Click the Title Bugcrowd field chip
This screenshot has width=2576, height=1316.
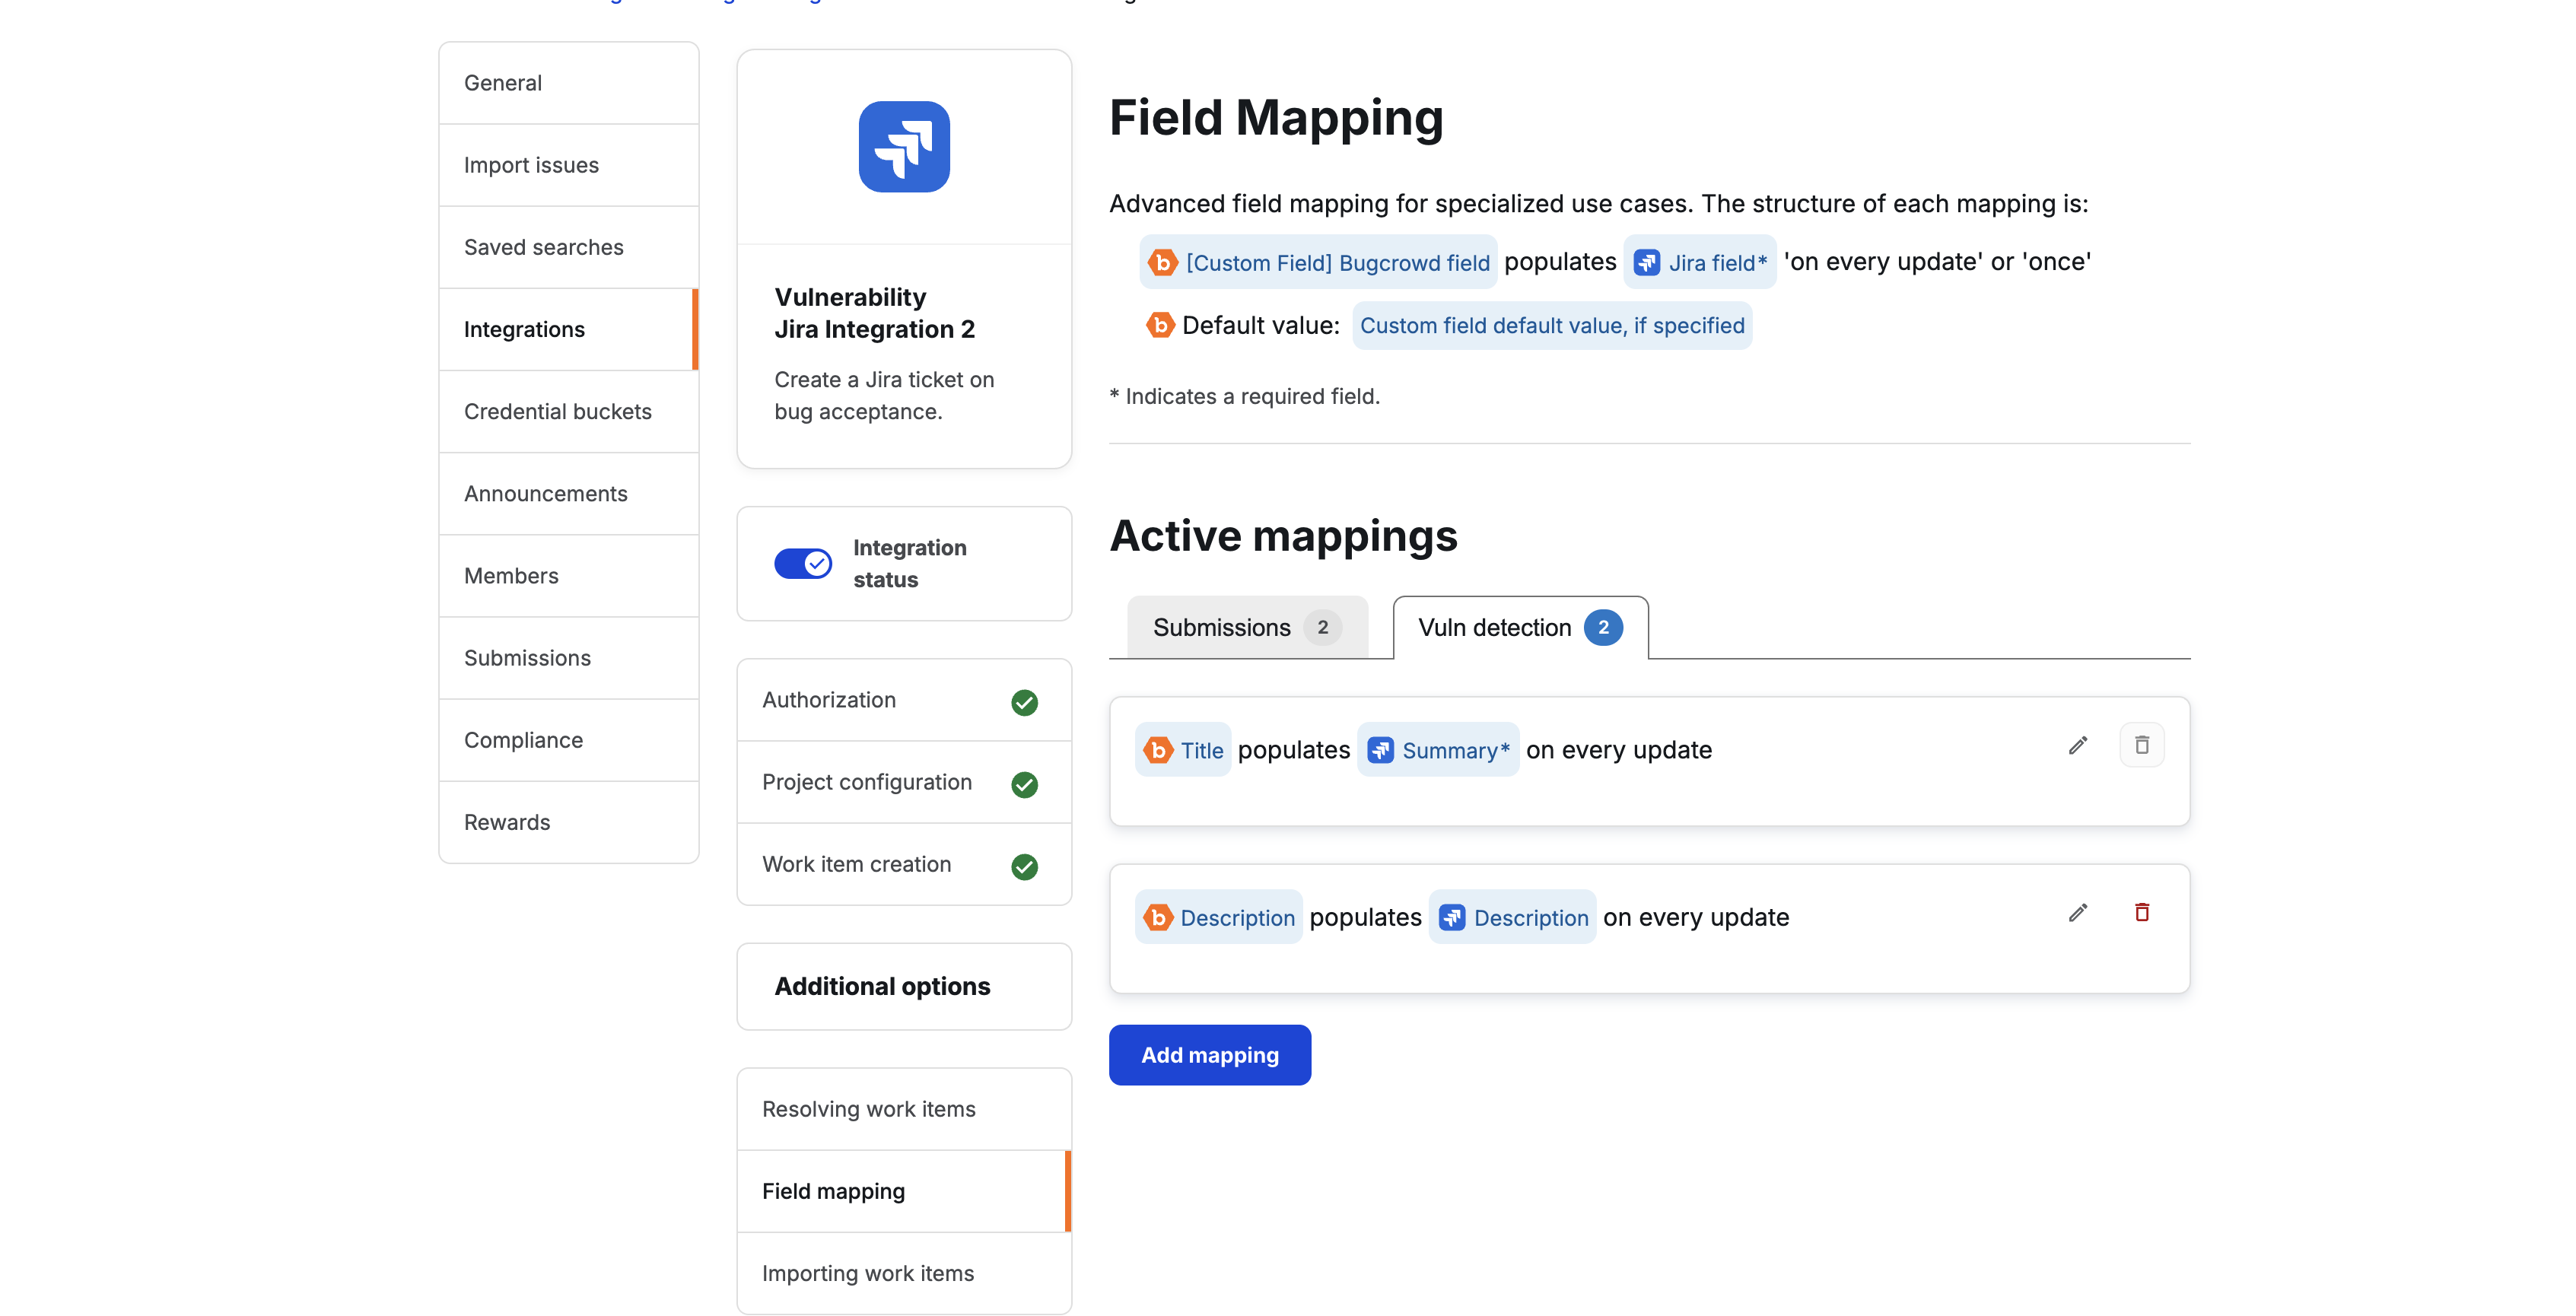tap(1183, 750)
